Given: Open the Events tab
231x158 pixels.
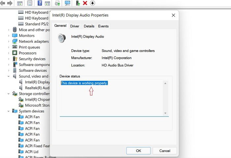Looking at the screenshot, I should point(103,26).
